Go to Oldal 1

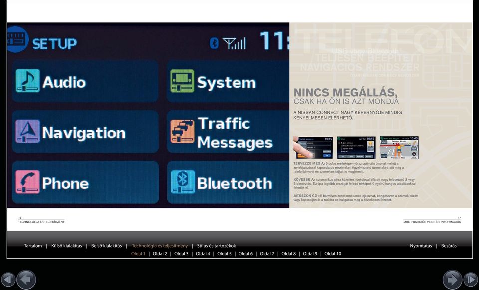tap(138, 254)
